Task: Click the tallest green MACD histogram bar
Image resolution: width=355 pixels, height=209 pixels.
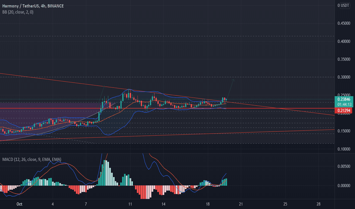Action: 105,173
